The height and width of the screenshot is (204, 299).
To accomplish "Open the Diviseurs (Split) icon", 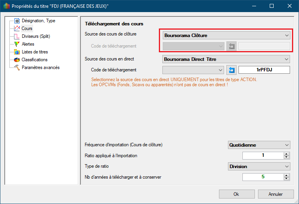I will pyautogui.click(x=17, y=36).
